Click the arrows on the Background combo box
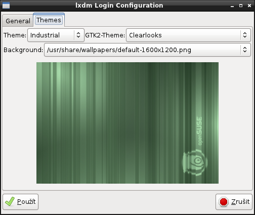 (245, 50)
